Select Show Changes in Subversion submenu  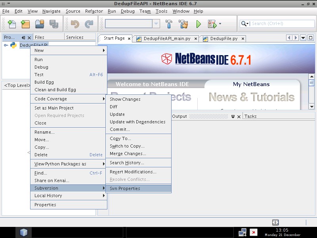coord(138,99)
